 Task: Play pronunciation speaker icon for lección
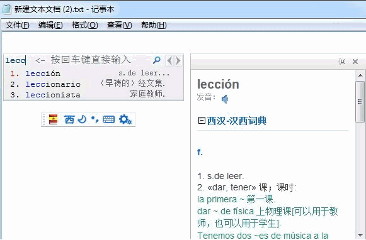coord(224,99)
